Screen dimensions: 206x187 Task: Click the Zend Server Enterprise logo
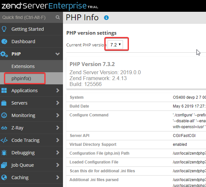pyautogui.click(x=49, y=6)
